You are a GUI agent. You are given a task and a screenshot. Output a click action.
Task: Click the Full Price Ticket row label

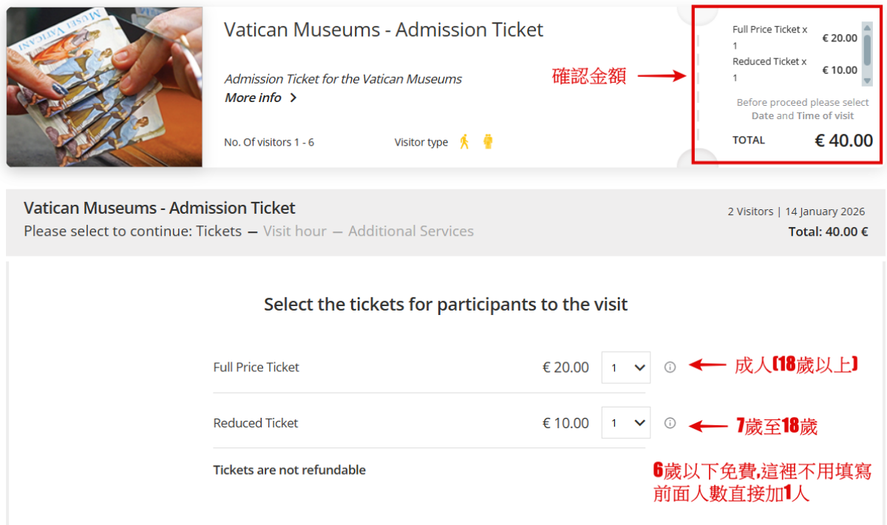tap(256, 367)
